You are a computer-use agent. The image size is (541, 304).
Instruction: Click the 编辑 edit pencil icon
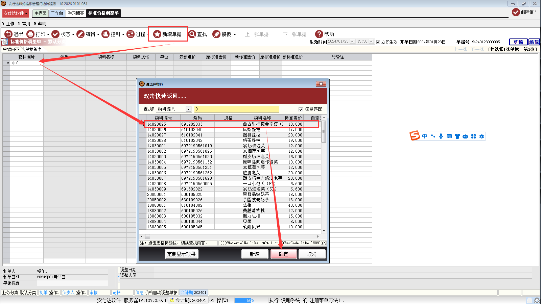click(x=80, y=34)
